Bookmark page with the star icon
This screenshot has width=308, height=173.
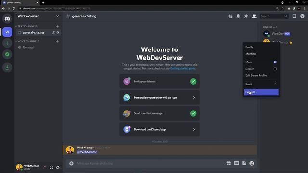coord(282,9)
